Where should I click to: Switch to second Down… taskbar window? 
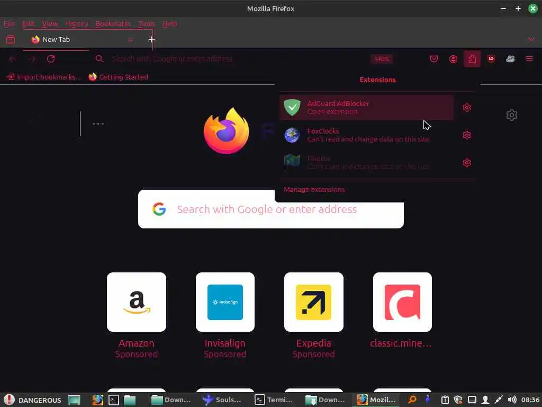click(x=326, y=400)
